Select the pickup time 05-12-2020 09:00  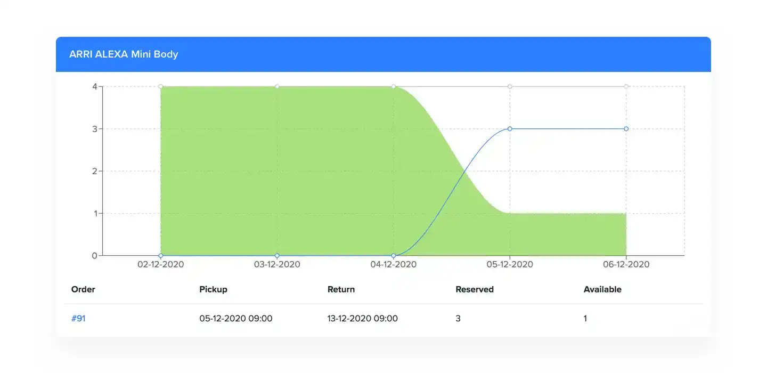(235, 318)
